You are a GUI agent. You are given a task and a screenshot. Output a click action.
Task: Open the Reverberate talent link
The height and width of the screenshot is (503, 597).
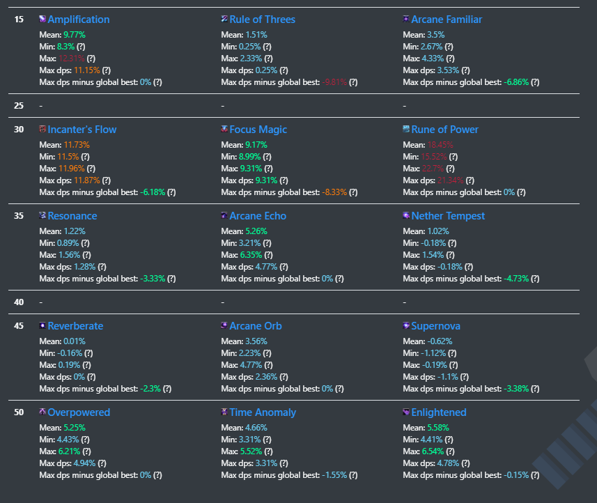75,326
